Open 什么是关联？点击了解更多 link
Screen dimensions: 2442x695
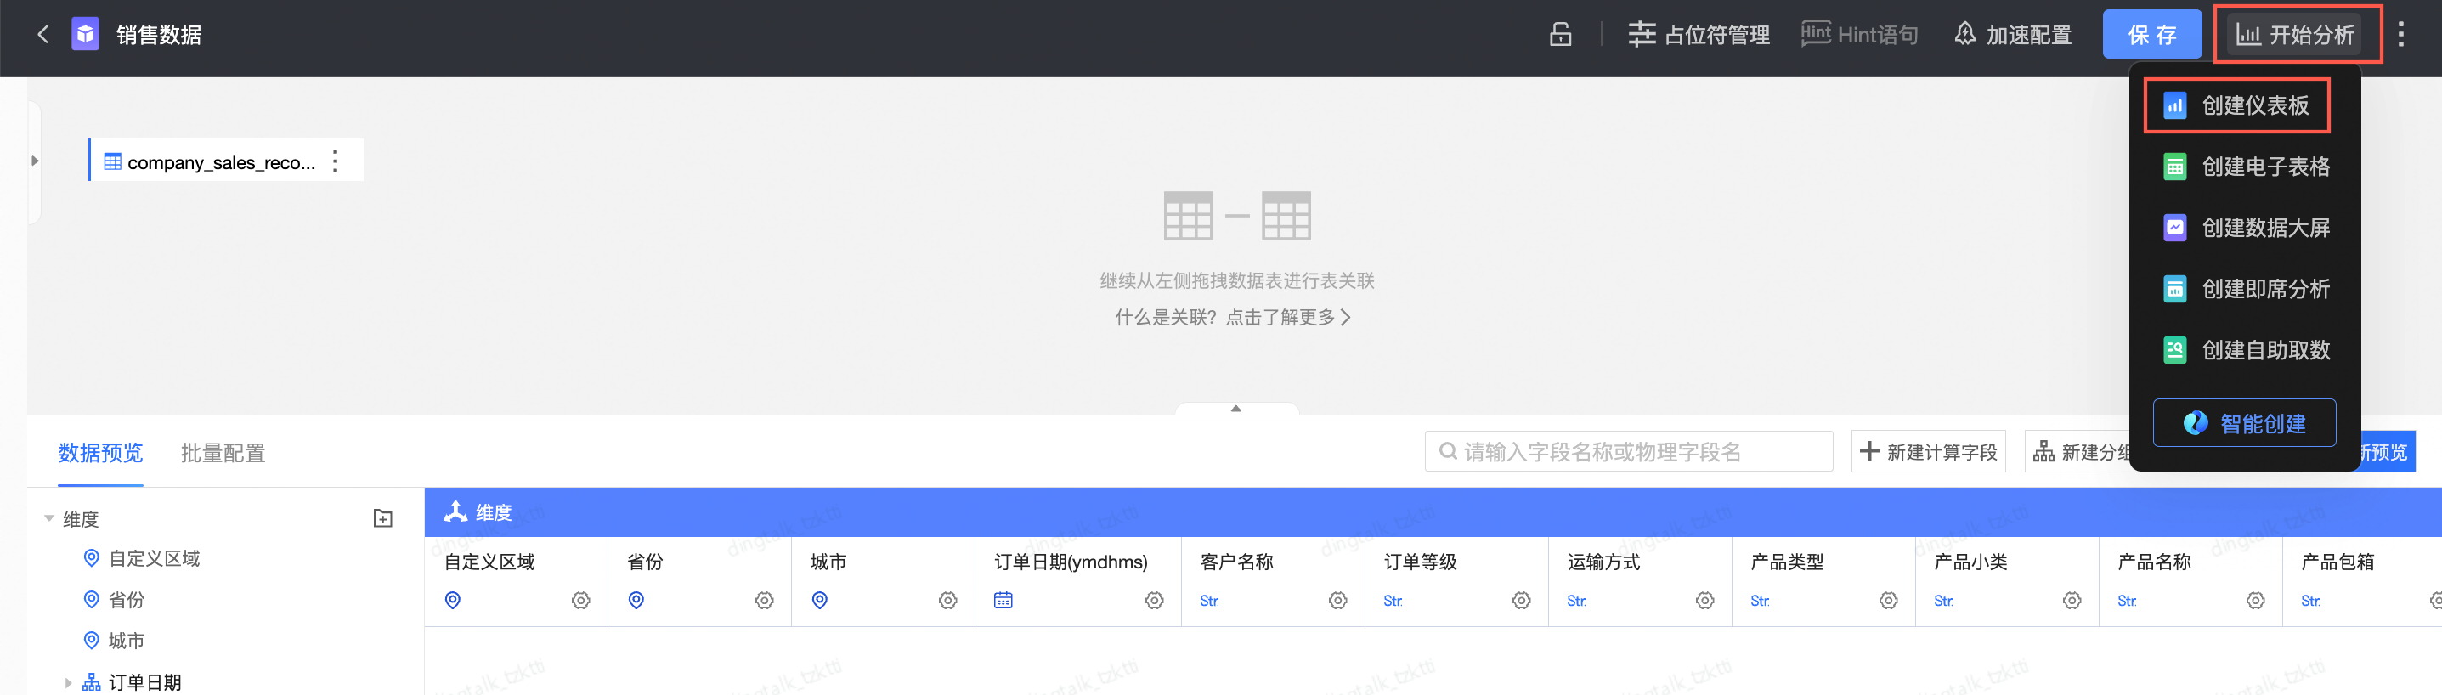pyautogui.click(x=1232, y=317)
